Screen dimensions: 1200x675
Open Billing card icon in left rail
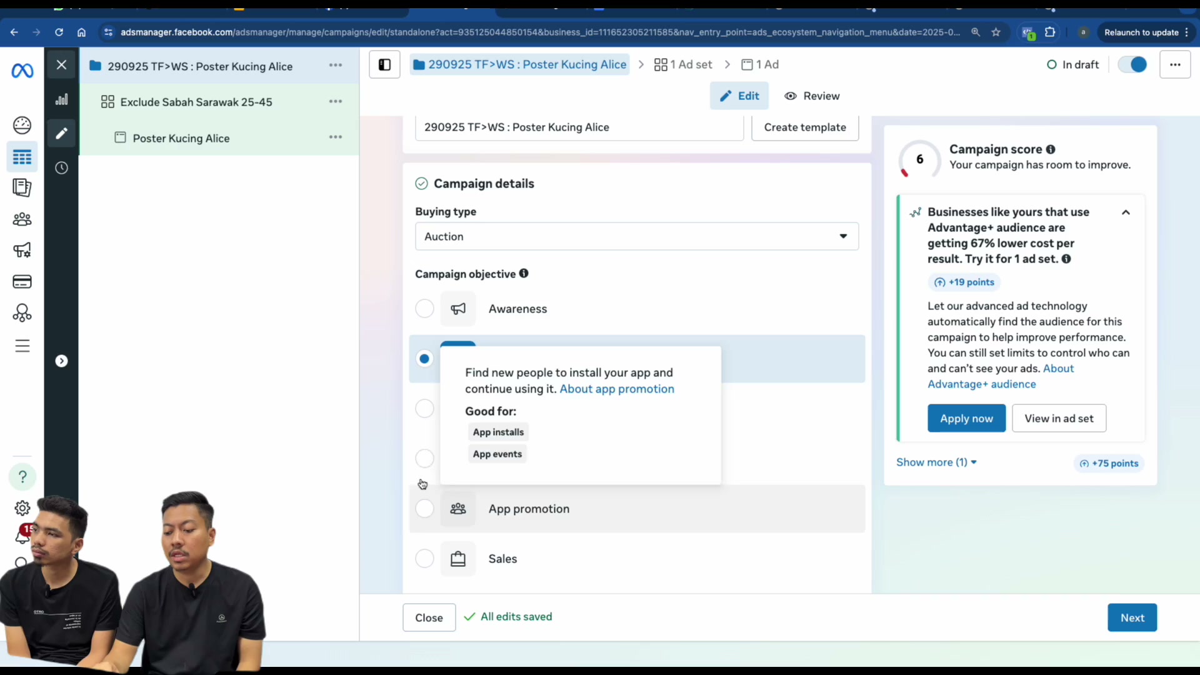(x=22, y=282)
